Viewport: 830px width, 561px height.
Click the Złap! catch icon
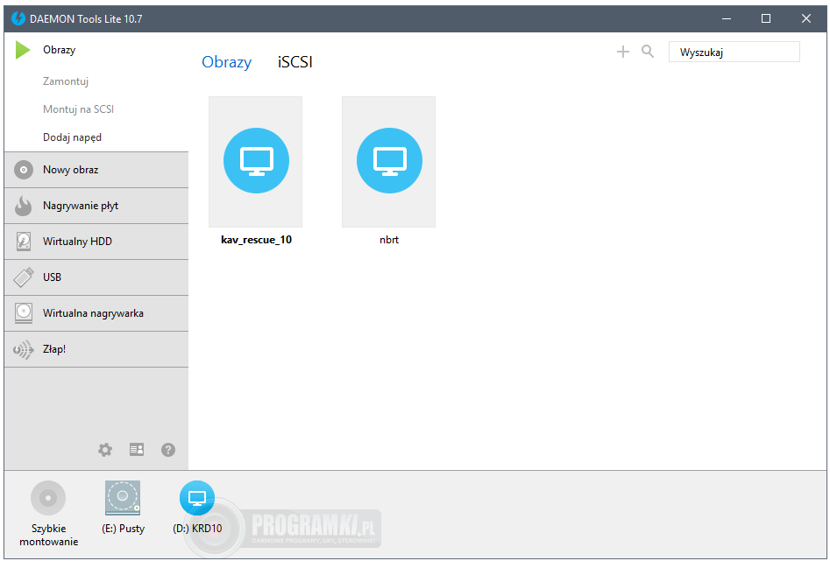tap(24, 349)
